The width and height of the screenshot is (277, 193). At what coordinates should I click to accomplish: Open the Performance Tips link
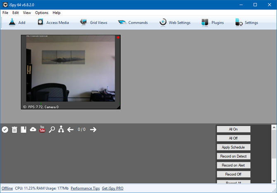85,188
